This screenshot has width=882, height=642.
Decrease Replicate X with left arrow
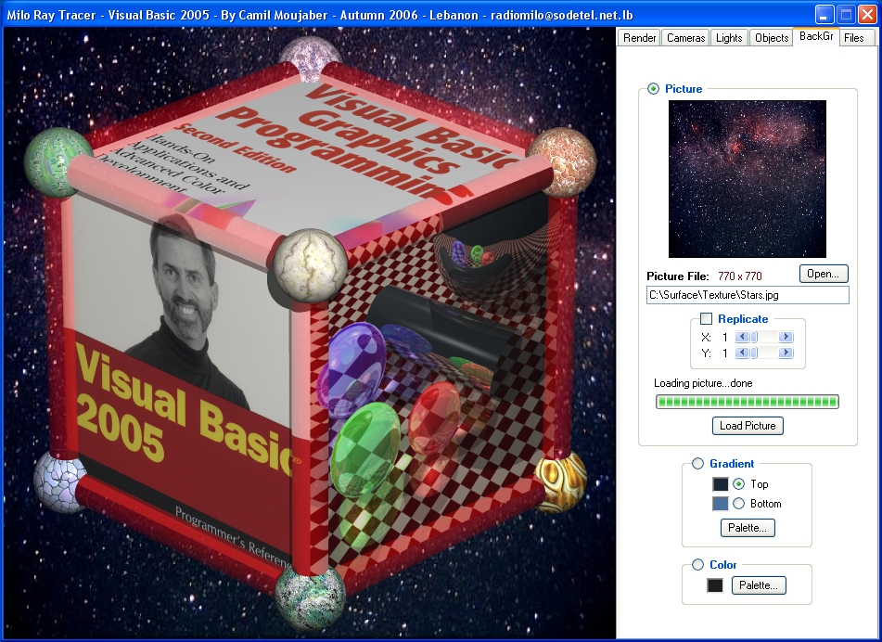[x=742, y=337]
